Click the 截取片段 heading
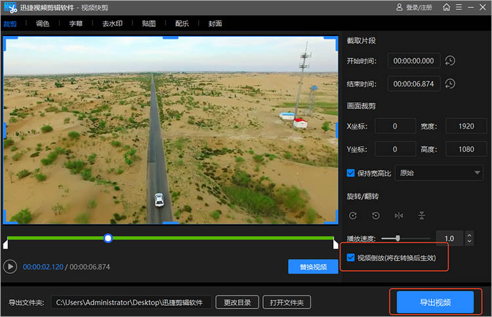 [361, 41]
